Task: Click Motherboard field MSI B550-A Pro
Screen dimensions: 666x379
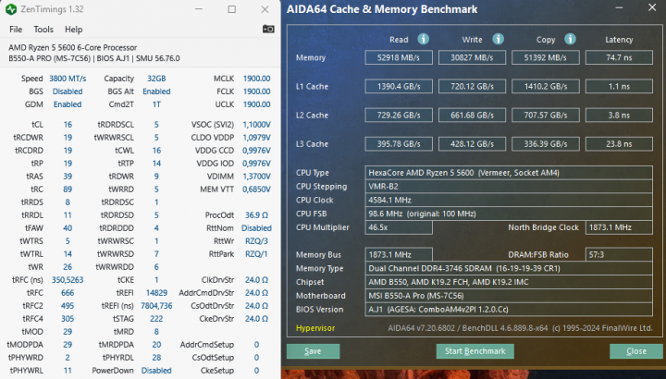Action: tap(509, 296)
